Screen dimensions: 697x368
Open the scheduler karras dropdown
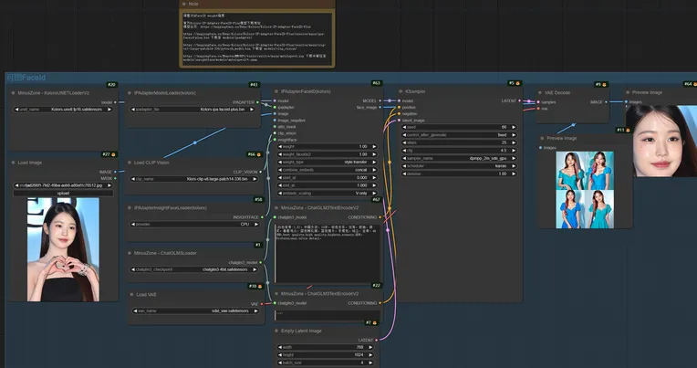pos(457,166)
